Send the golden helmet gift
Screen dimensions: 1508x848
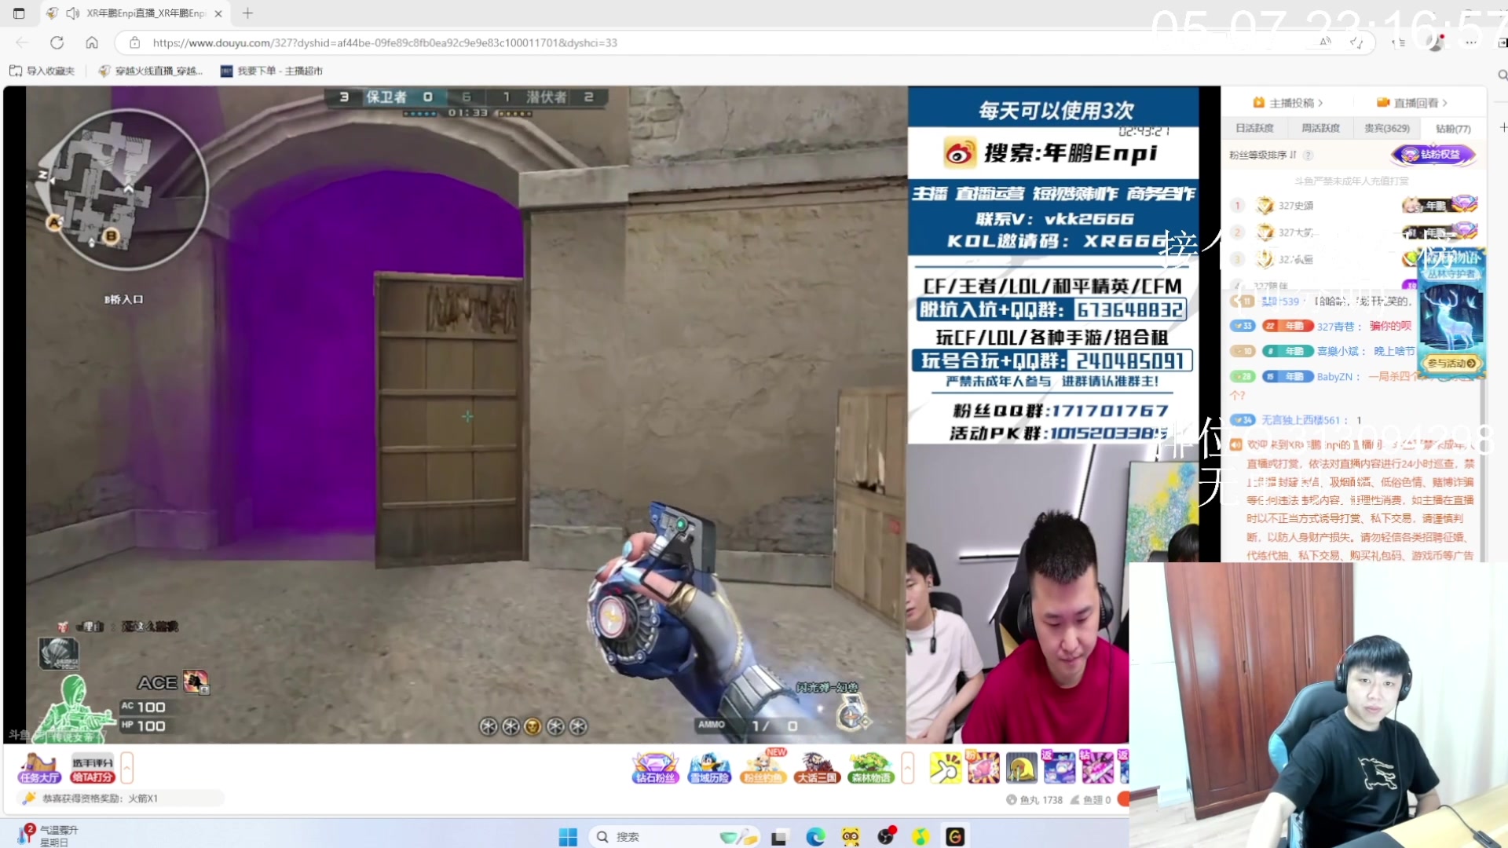click(x=1021, y=767)
